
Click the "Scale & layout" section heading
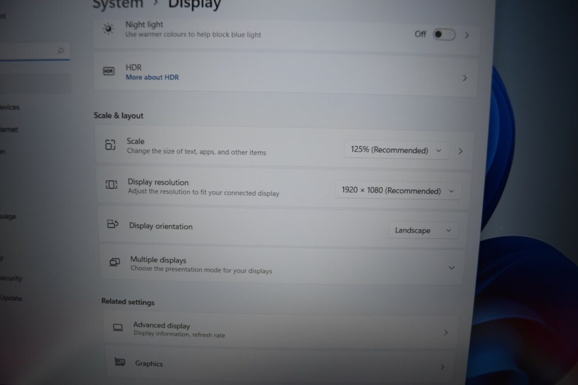point(118,115)
